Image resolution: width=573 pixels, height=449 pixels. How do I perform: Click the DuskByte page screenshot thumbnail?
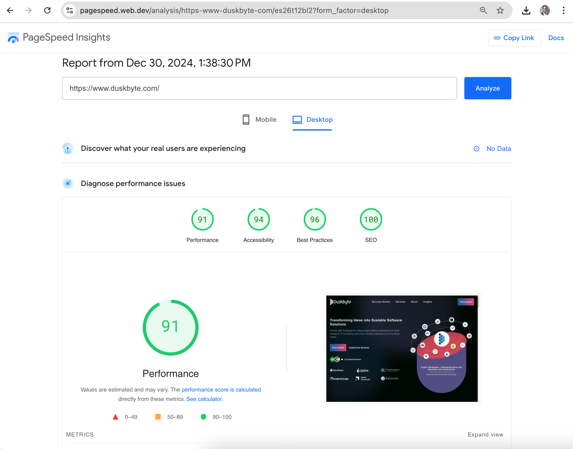[x=402, y=348]
